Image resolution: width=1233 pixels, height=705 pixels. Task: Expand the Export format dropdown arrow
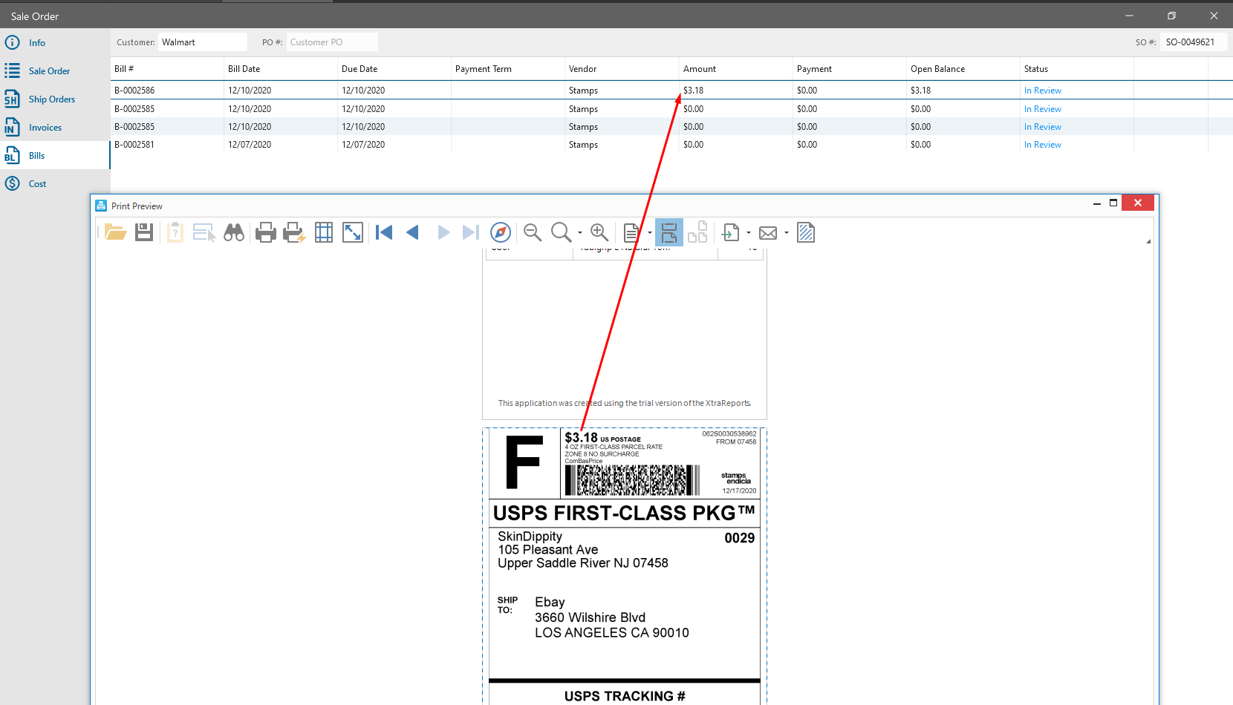[x=749, y=232]
